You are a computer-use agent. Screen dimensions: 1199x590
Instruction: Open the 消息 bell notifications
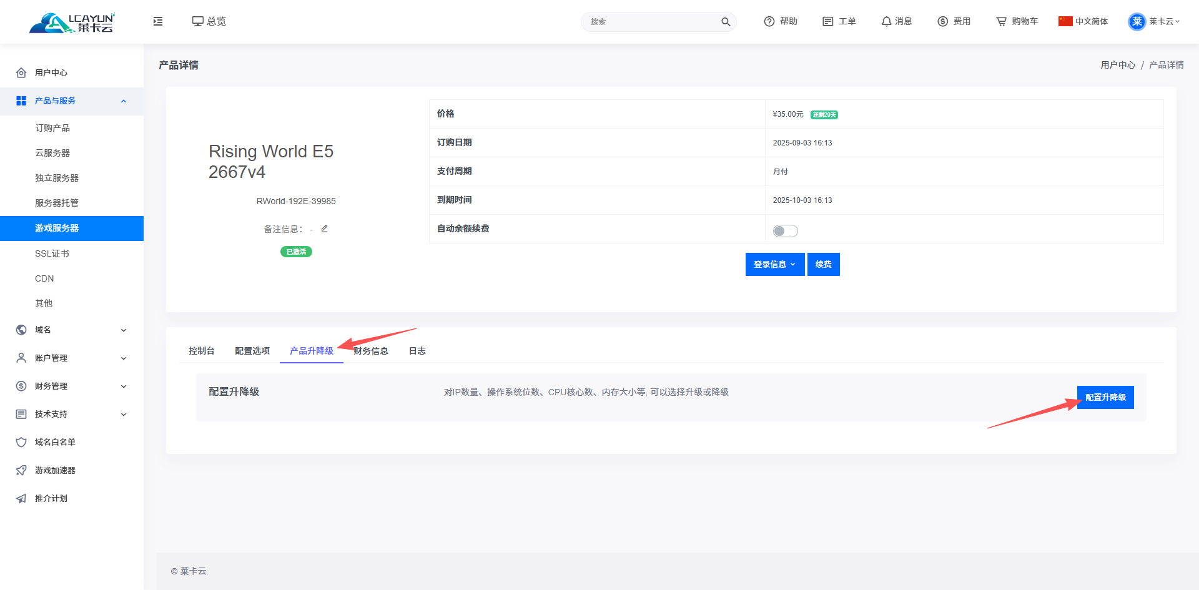(886, 21)
